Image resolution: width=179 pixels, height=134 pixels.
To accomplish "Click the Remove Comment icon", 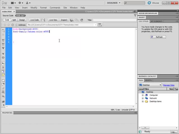I will [x=3, y=84].
